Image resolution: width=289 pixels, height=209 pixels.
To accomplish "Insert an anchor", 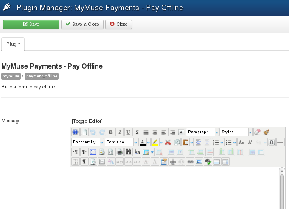I will coord(173,162).
